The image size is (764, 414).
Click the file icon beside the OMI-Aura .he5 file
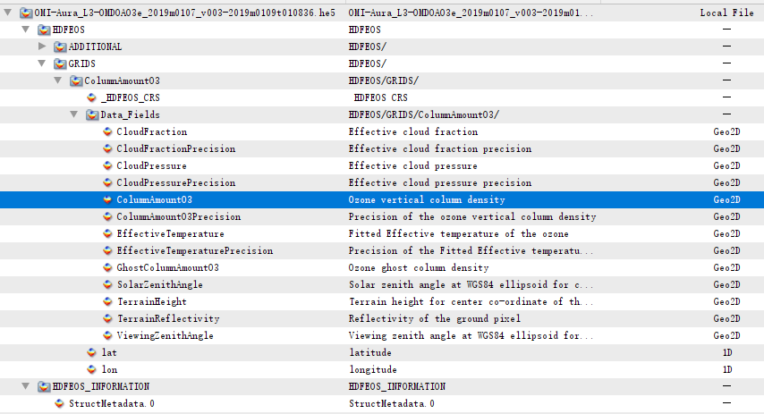tap(25, 13)
